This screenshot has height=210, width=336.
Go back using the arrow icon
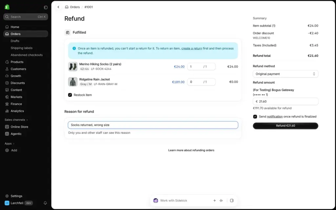58,7
